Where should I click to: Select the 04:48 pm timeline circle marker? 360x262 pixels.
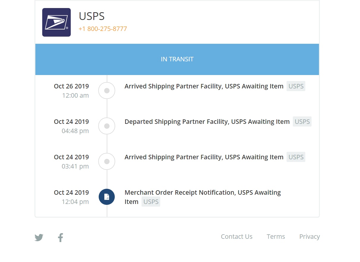click(107, 126)
